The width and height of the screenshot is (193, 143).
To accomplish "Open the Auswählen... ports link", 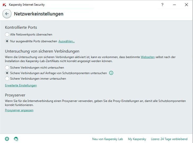I will (66, 41).
